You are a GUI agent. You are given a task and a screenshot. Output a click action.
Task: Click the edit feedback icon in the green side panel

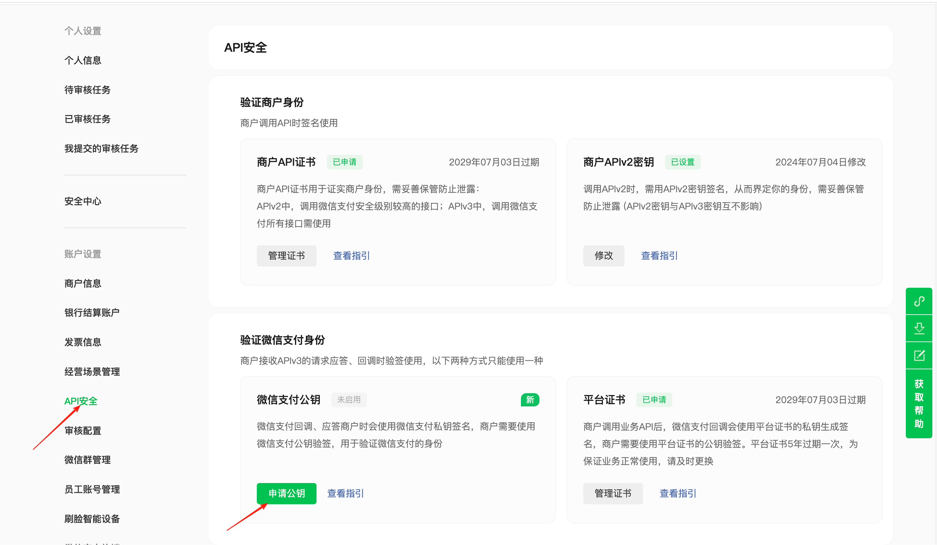919,355
